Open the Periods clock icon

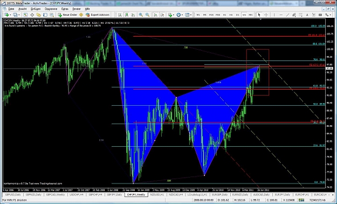pos(178,15)
